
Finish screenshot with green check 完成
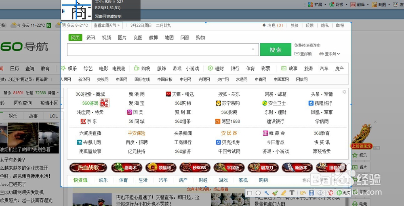click(344, 193)
